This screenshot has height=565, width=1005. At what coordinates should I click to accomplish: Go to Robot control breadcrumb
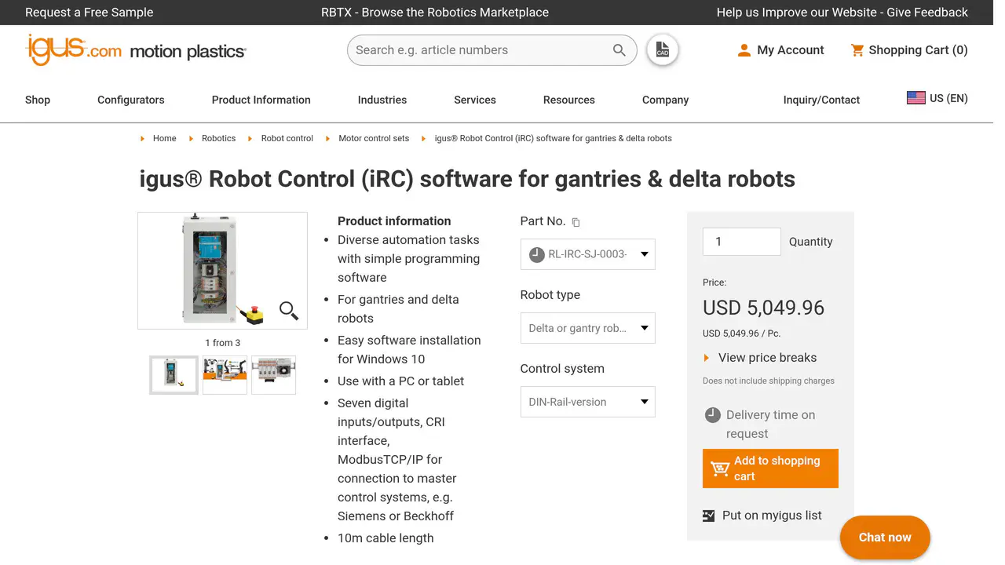coord(287,138)
